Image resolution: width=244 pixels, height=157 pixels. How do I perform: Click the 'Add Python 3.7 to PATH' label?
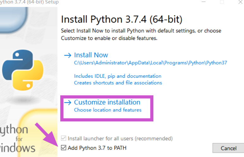pos(97,148)
